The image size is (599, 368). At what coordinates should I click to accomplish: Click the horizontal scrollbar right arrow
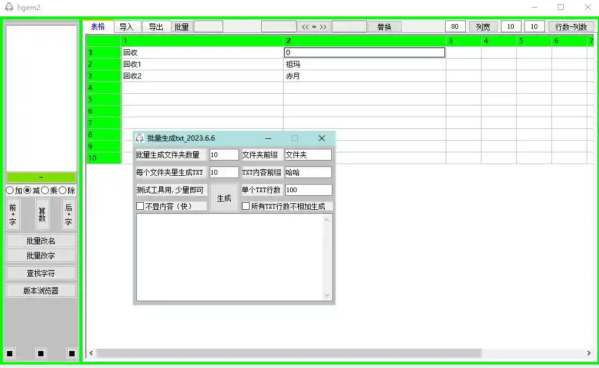pyautogui.click(x=588, y=353)
